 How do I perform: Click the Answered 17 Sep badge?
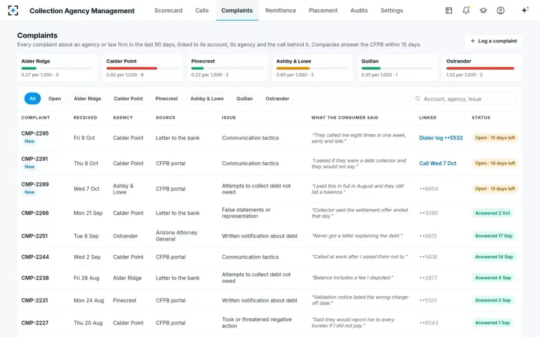click(x=494, y=236)
